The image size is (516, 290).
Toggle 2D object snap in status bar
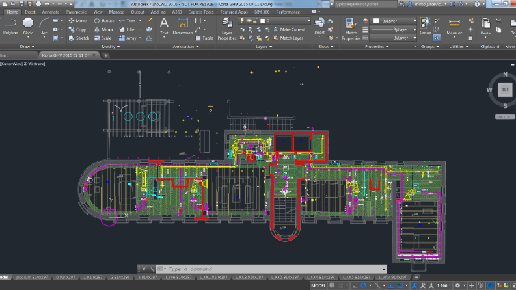(x=400, y=285)
